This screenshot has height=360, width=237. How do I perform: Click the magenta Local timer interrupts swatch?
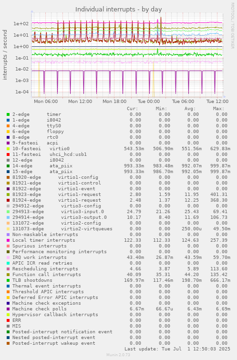point(8,240)
